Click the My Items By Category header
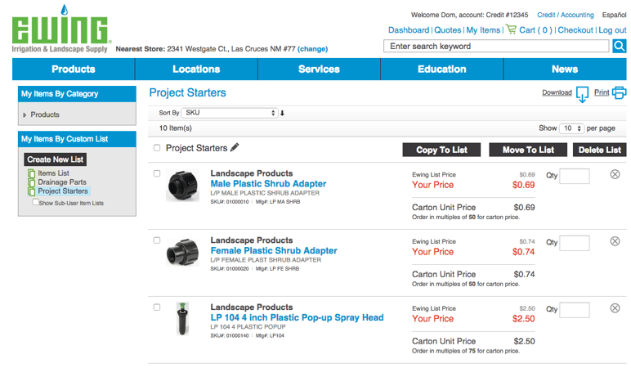The width and height of the screenshot is (631, 368). (77, 94)
